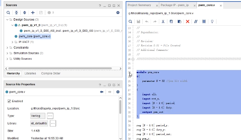241x140 pixels.
Task: Open Source File Properties help
Action: click(100, 85)
